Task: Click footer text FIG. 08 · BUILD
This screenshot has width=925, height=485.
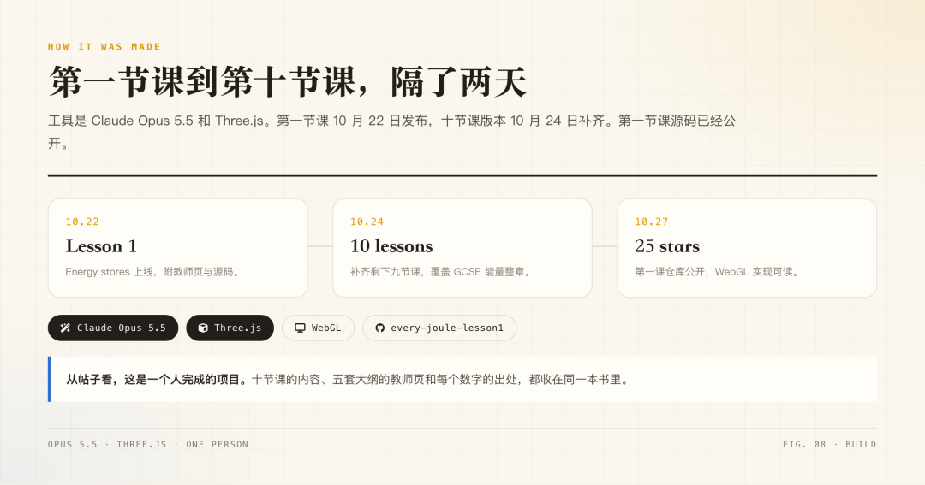Action: tap(829, 444)
